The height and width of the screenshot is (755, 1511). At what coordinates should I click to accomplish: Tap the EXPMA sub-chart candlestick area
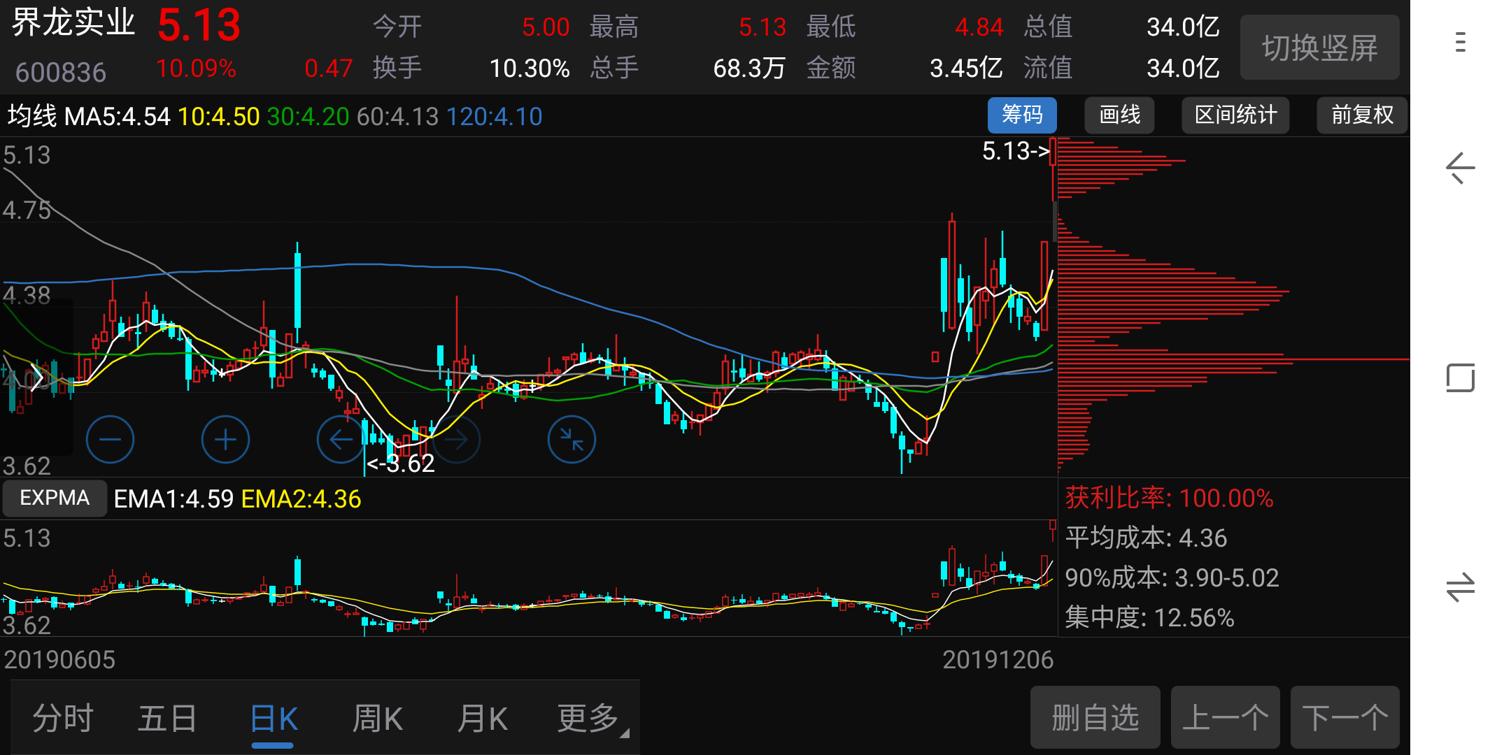pos(528,577)
